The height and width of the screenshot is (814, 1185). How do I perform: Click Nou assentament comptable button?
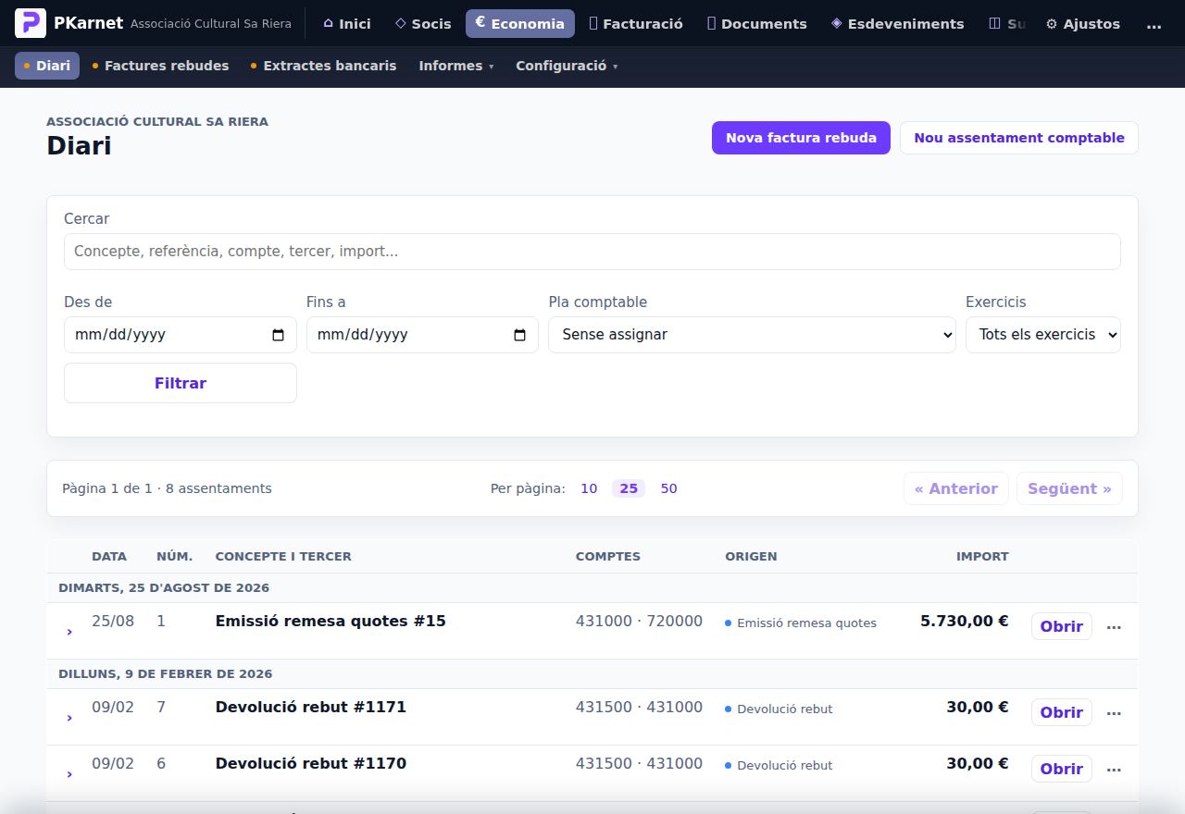(x=1019, y=138)
